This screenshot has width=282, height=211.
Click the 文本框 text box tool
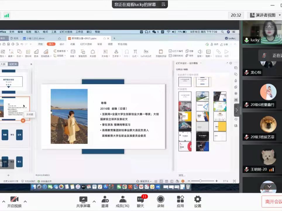pyautogui.click(x=105, y=53)
